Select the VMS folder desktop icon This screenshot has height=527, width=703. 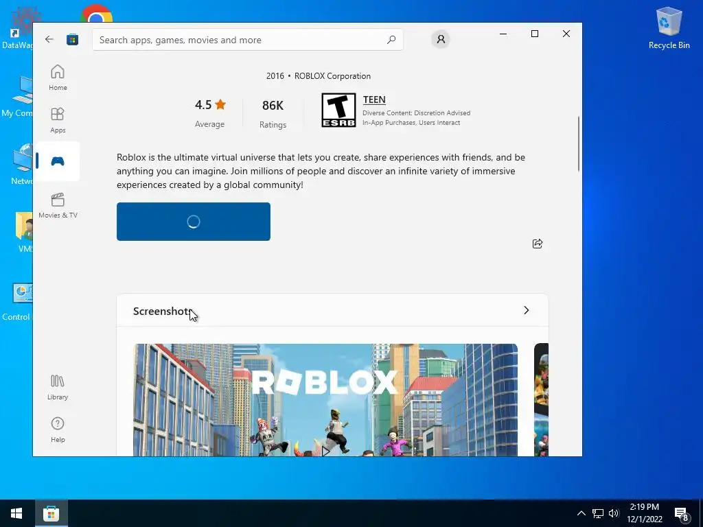point(24,233)
